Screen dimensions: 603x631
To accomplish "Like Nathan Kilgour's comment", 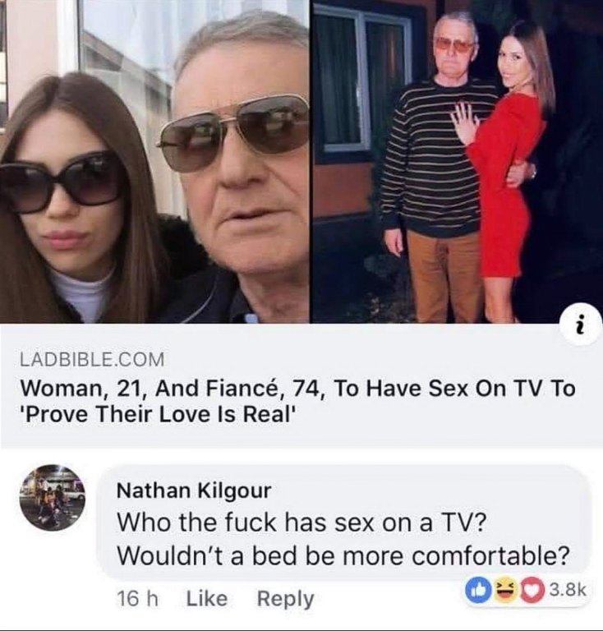I will click(x=207, y=598).
